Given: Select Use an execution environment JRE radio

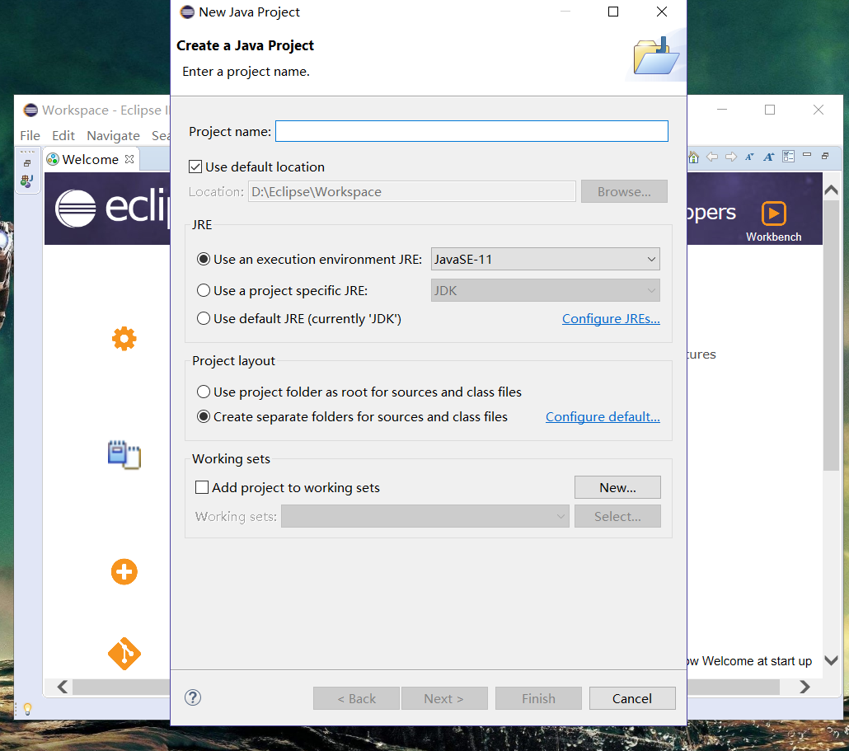Looking at the screenshot, I should (x=204, y=260).
